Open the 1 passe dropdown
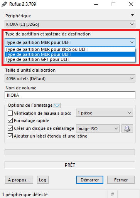The image size is (140, 198). click(105, 113)
